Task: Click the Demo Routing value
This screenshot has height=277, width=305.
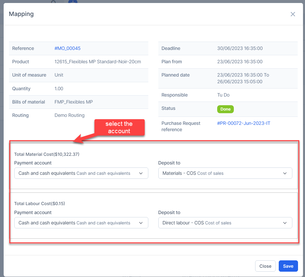Action: pyautogui.click(x=70, y=115)
